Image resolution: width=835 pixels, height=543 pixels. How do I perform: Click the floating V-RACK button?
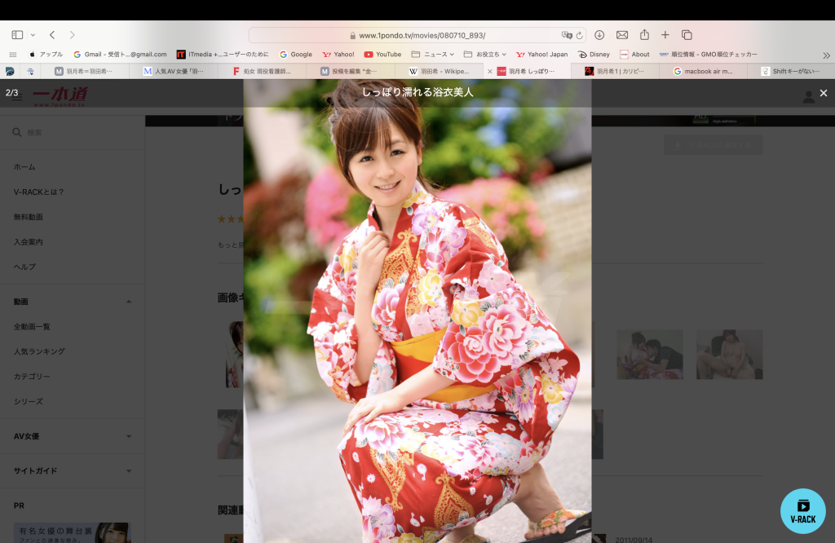pyautogui.click(x=803, y=511)
